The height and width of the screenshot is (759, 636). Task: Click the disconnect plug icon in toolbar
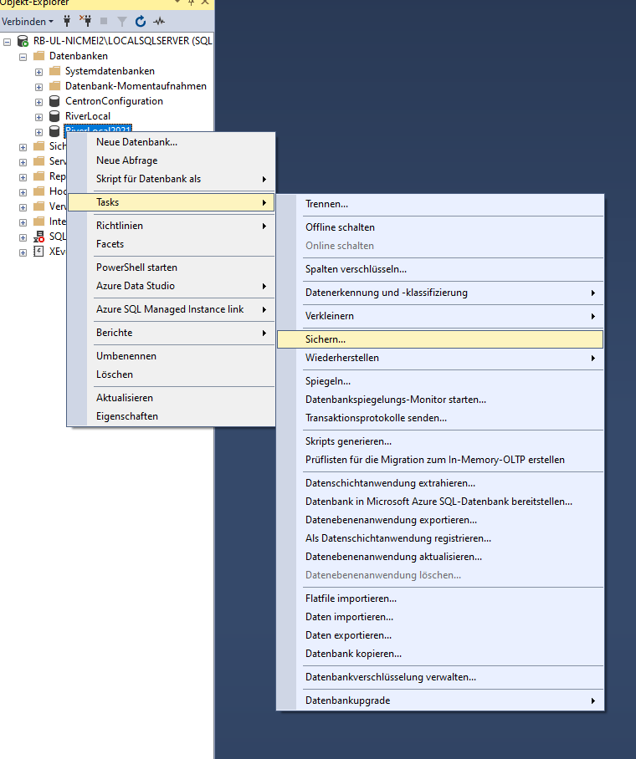tap(85, 21)
